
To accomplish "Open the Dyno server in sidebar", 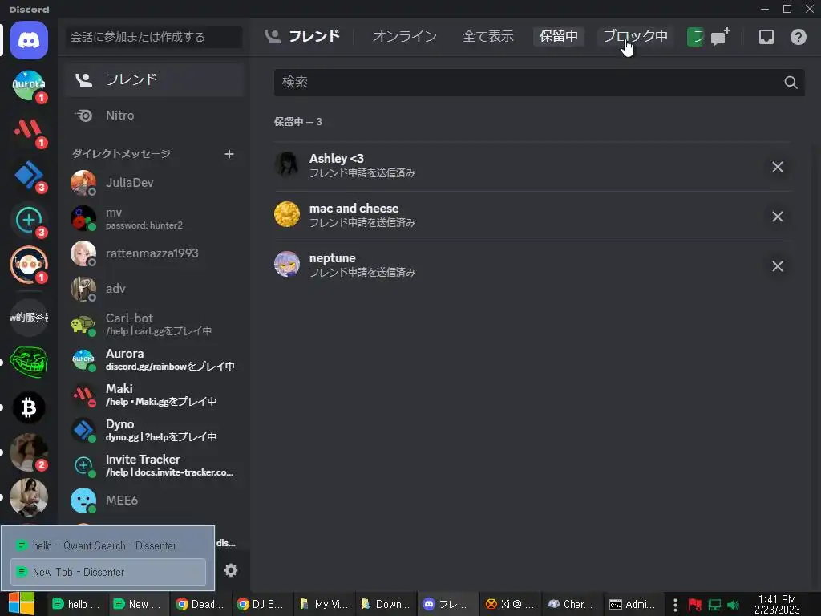I will click(29, 175).
